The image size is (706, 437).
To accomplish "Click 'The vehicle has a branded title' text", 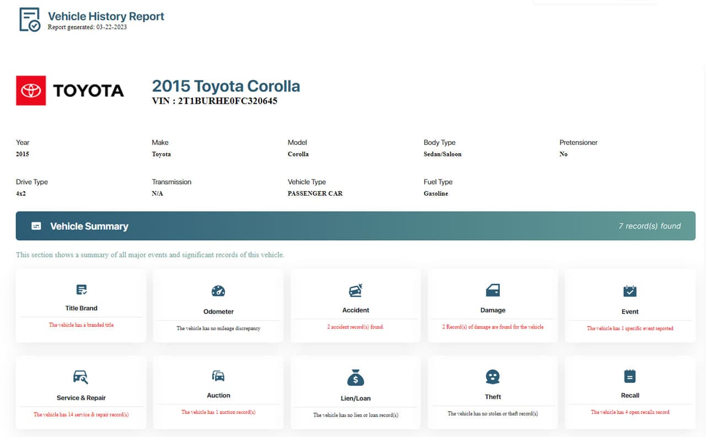I will (x=81, y=325).
